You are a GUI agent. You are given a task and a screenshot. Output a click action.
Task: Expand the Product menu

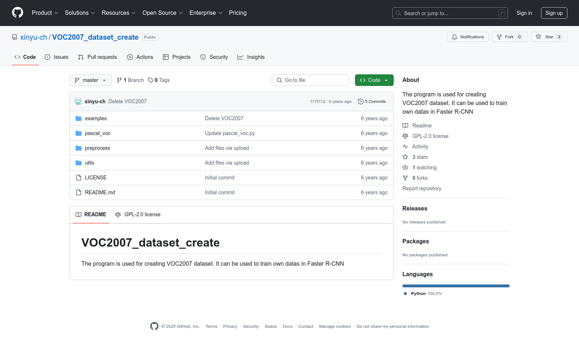tap(45, 13)
